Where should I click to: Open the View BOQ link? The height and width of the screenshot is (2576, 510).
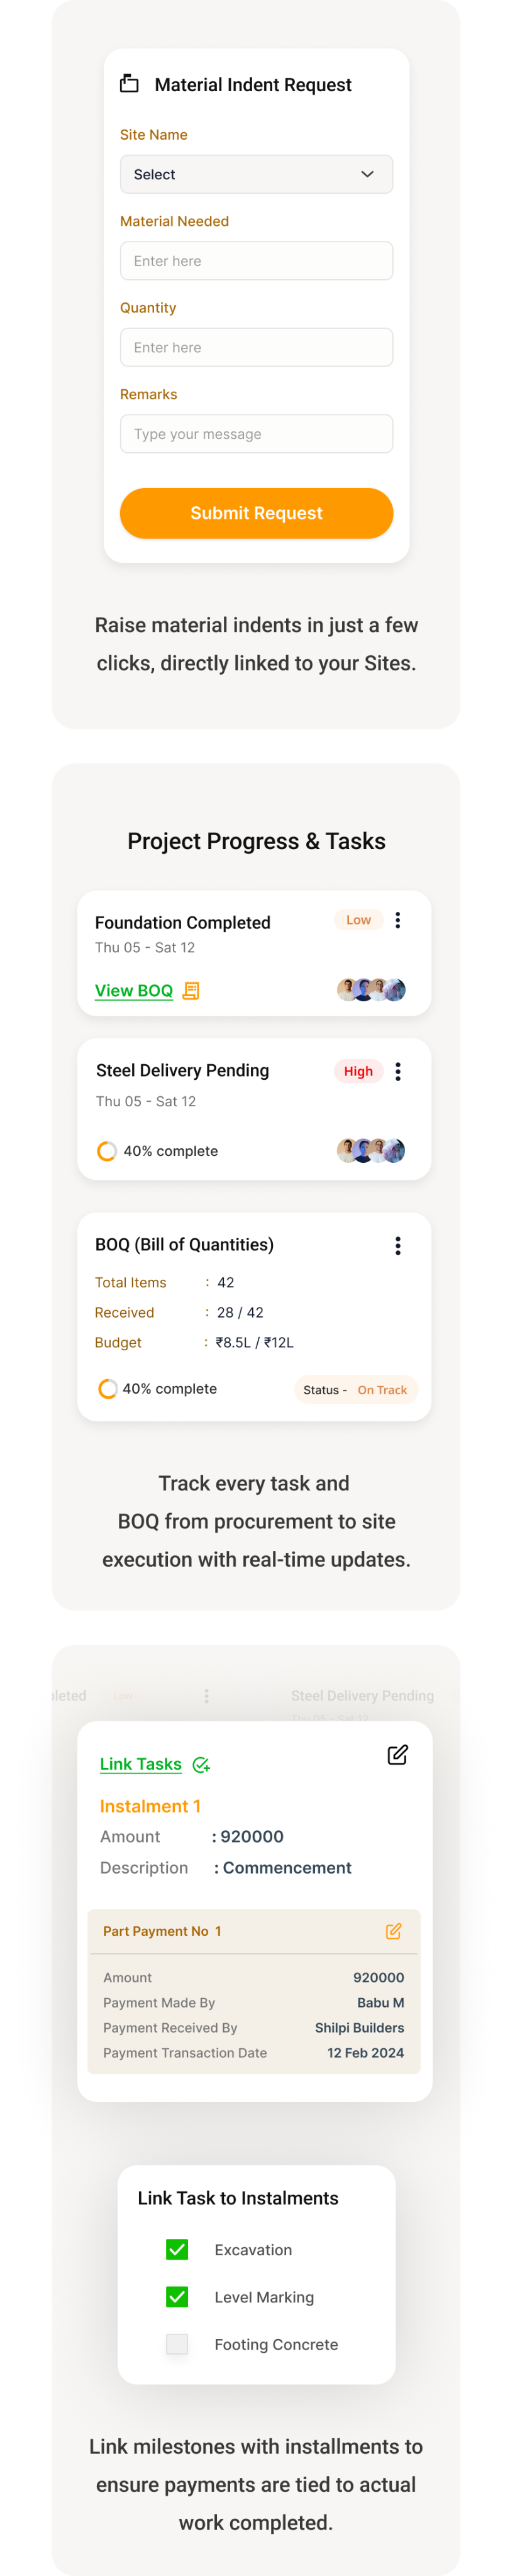click(x=134, y=991)
